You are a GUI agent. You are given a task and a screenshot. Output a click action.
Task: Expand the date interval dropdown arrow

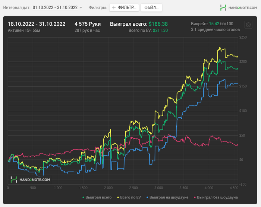(x=81, y=8)
